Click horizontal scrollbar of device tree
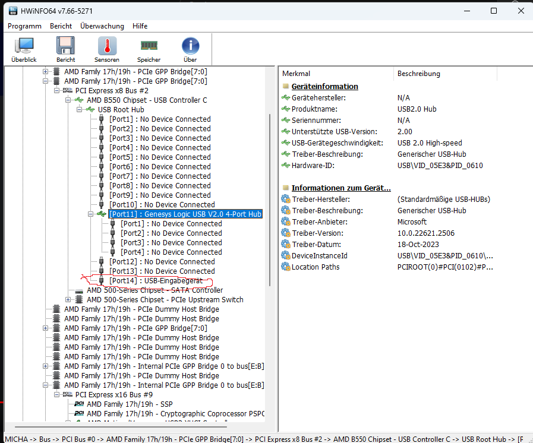 [x=121, y=427]
